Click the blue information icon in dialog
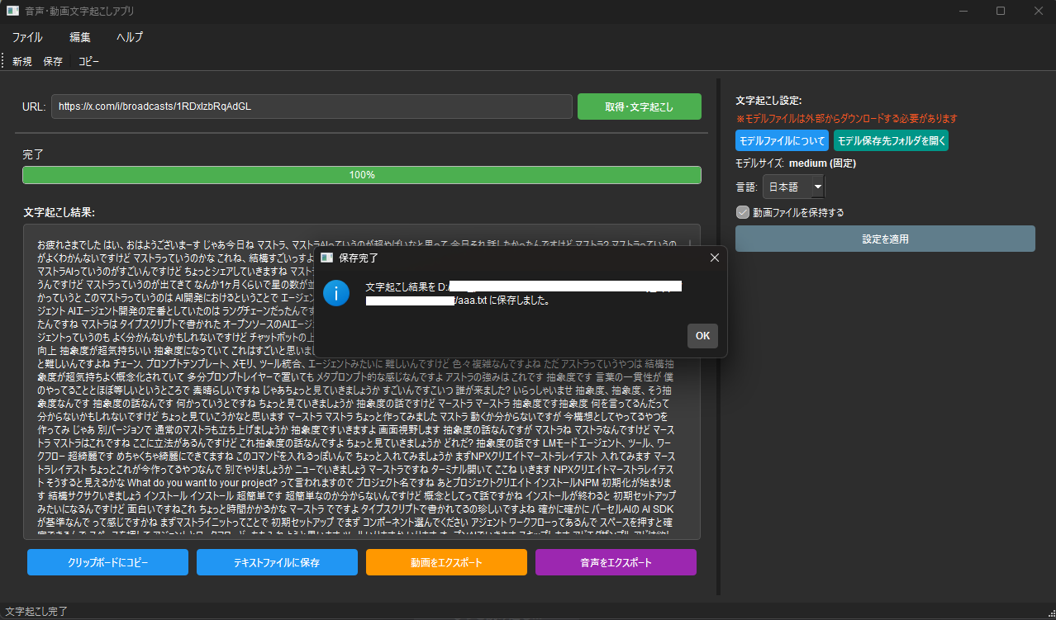1056x620 pixels. point(336,293)
